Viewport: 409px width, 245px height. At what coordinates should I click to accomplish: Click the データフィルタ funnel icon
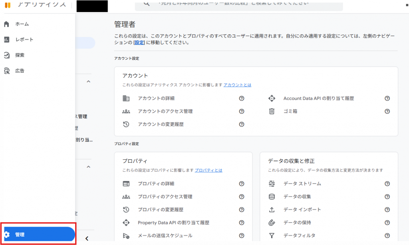[272, 235]
